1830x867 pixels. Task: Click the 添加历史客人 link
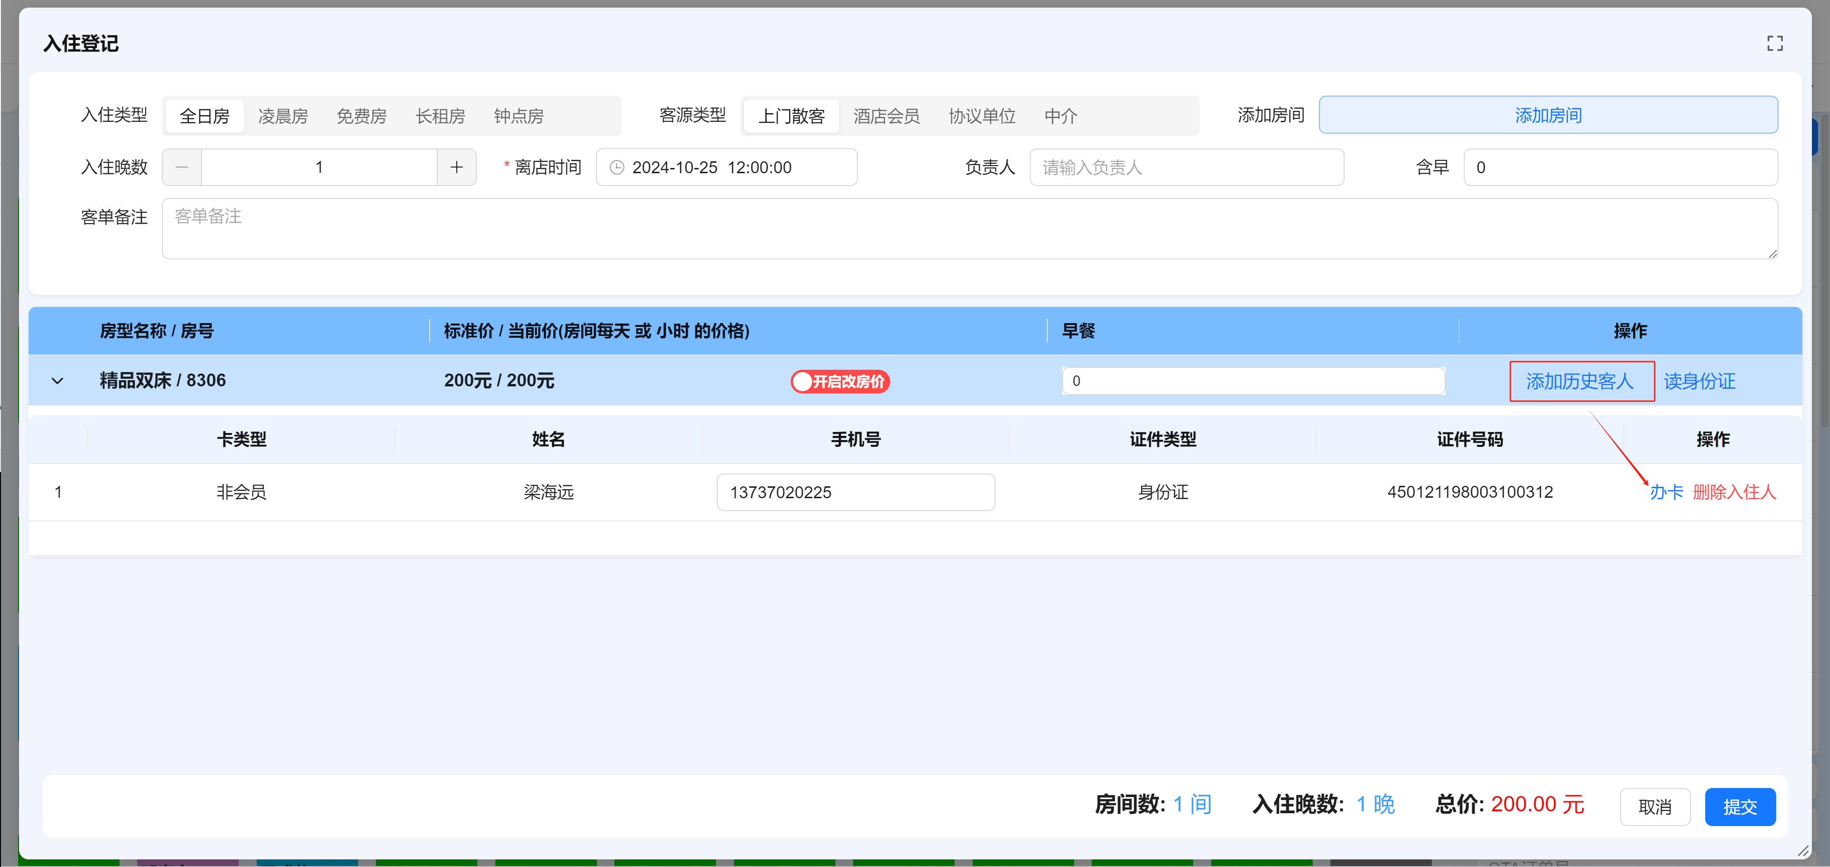pos(1580,382)
